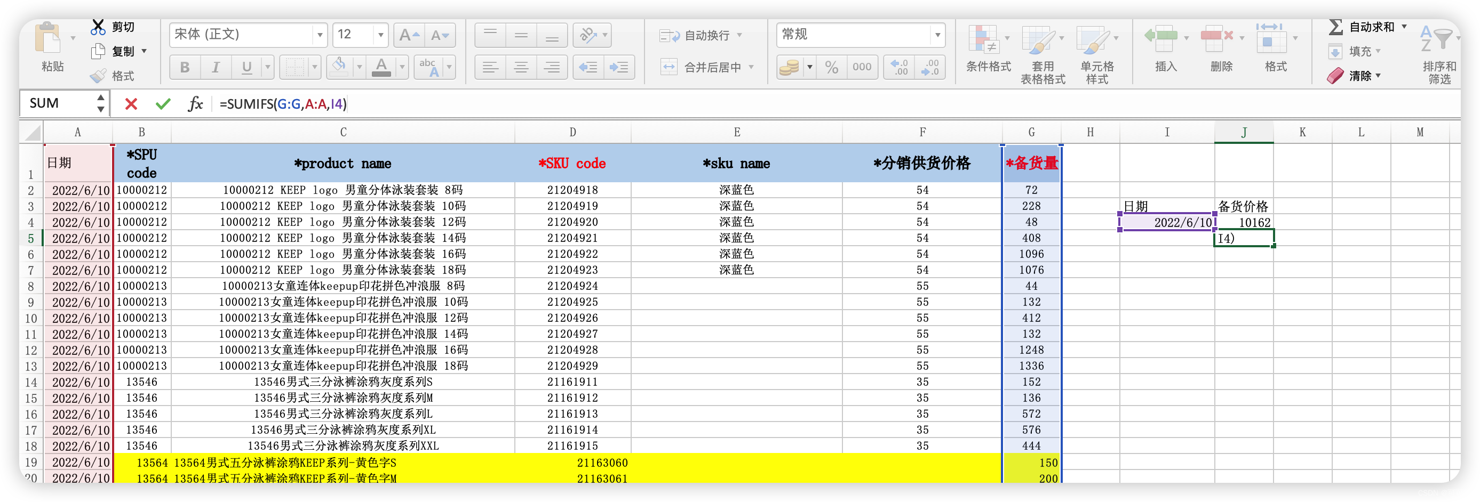Toggle italic formatting
The height and width of the screenshot is (502, 1480).
(x=216, y=67)
